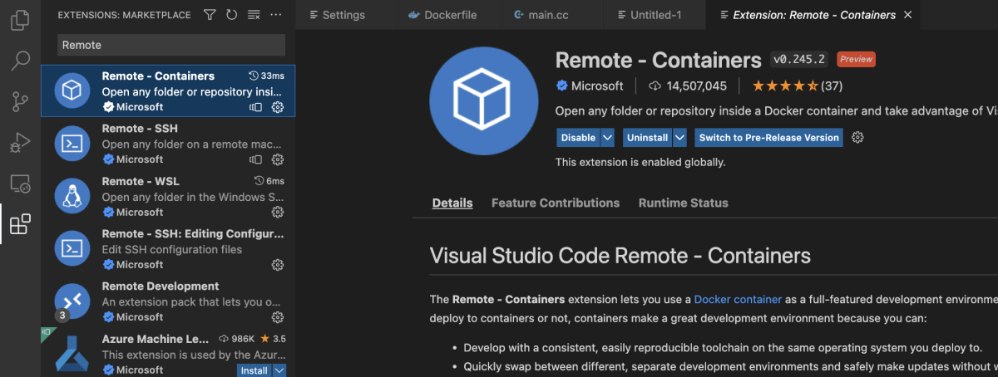Click the star rating (37)
The image size is (998, 377).
coord(797,86)
